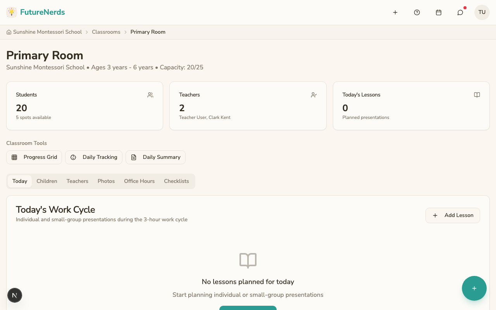496x310 pixels.
Task: Open quick create with the plus icon
Action: coord(395,12)
